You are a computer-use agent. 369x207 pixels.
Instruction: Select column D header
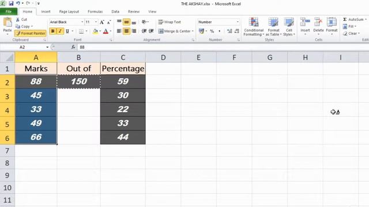tap(163, 57)
